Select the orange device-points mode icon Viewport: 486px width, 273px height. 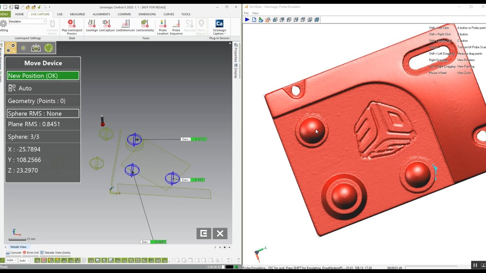(11, 48)
